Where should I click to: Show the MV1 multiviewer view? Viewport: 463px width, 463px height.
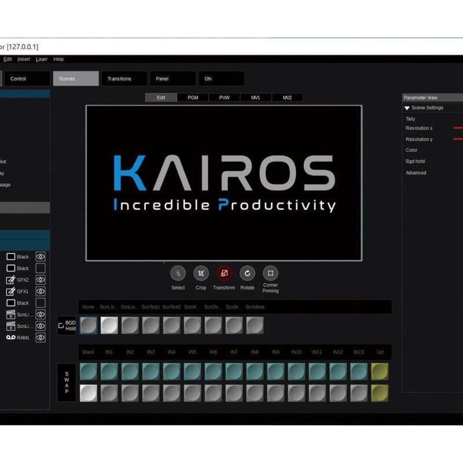pyautogui.click(x=256, y=97)
